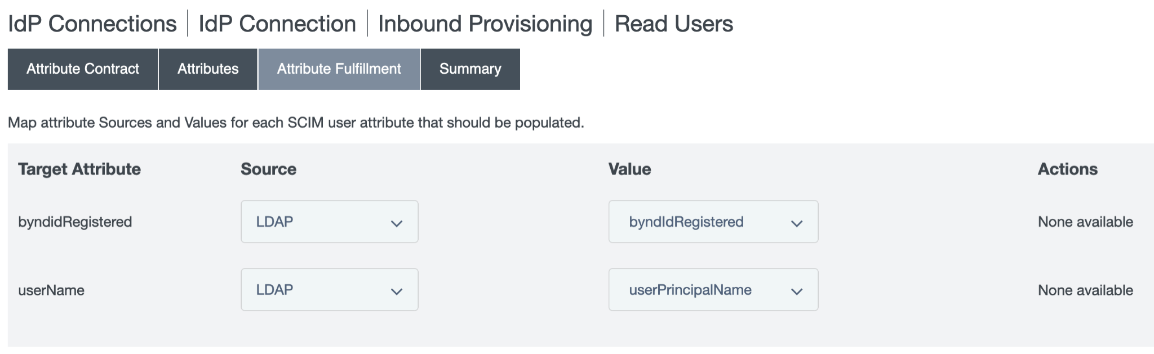Open the Source dropdown for userName

pos(329,290)
